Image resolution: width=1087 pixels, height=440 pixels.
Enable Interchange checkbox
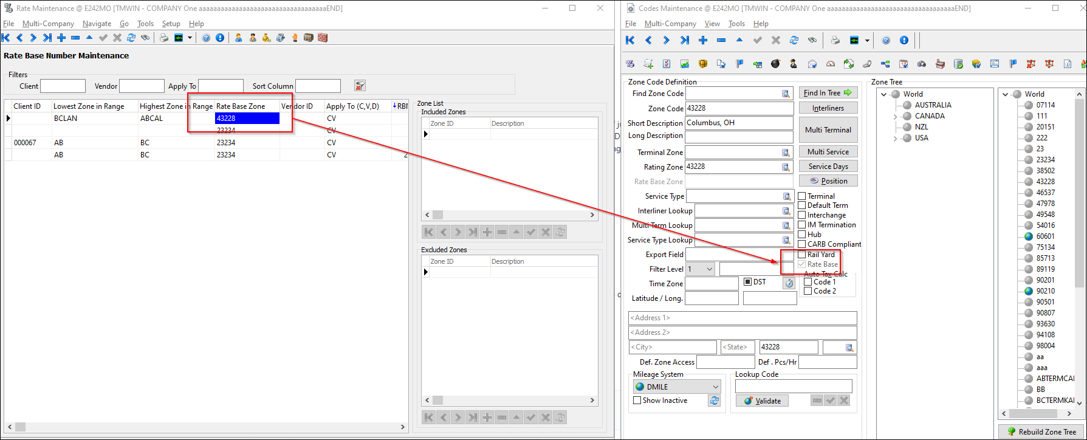pos(802,215)
